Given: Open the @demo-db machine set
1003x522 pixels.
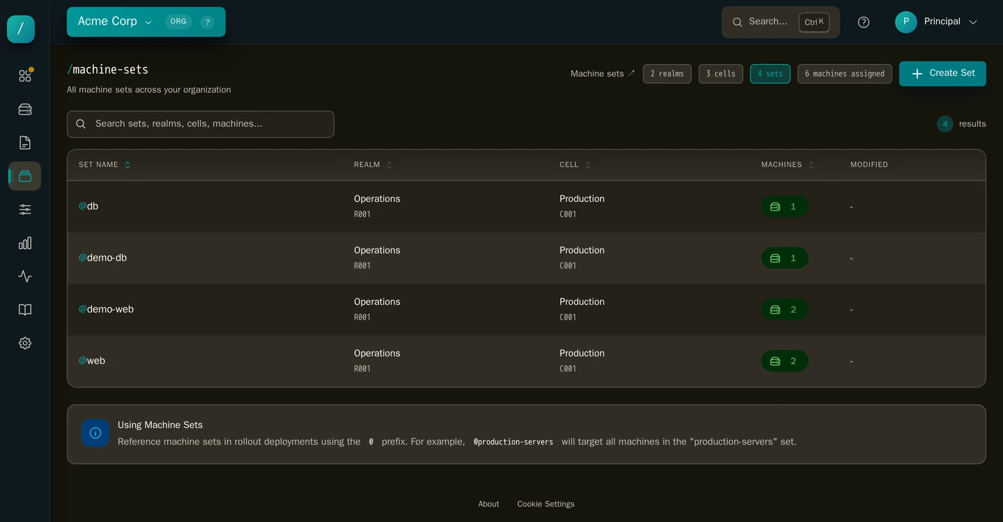Looking at the screenshot, I should 103,258.
